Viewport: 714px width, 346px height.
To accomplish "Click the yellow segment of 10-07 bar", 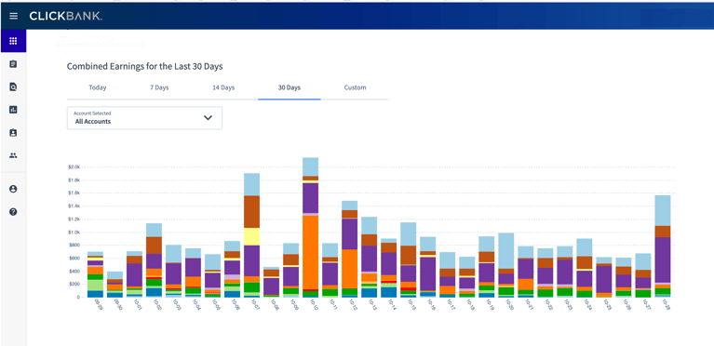I will pos(252,237).
